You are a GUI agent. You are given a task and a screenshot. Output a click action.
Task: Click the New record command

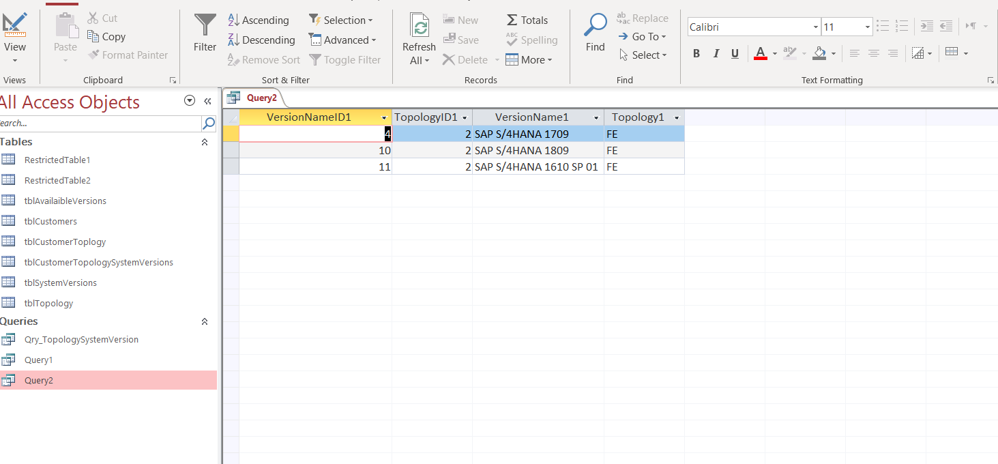tap(460, 20)
